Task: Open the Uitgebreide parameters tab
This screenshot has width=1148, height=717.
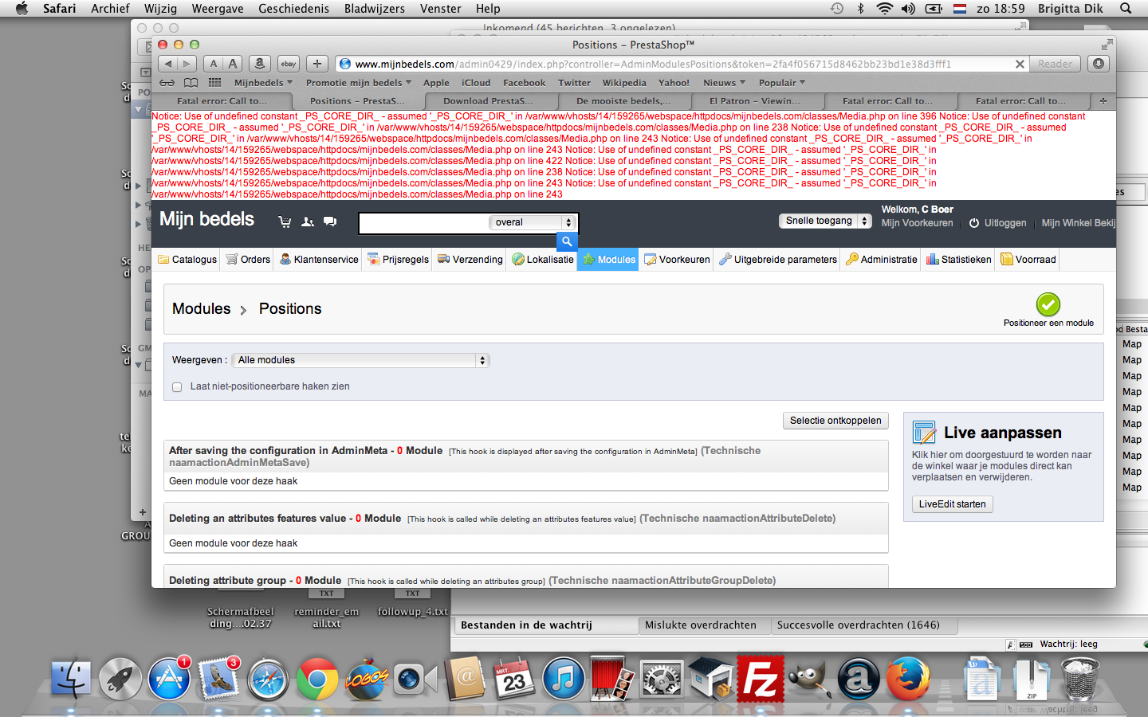Action: point(778,260)
